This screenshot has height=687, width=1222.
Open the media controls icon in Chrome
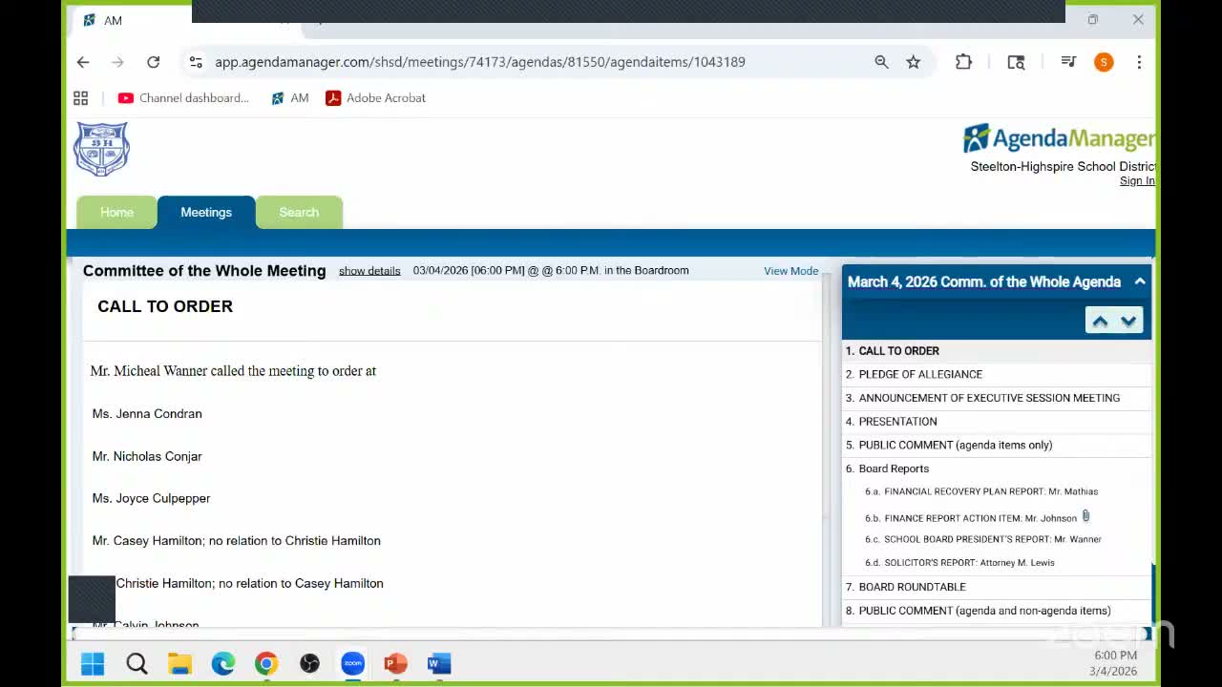pyautogui.click(x=1068, y=62)
